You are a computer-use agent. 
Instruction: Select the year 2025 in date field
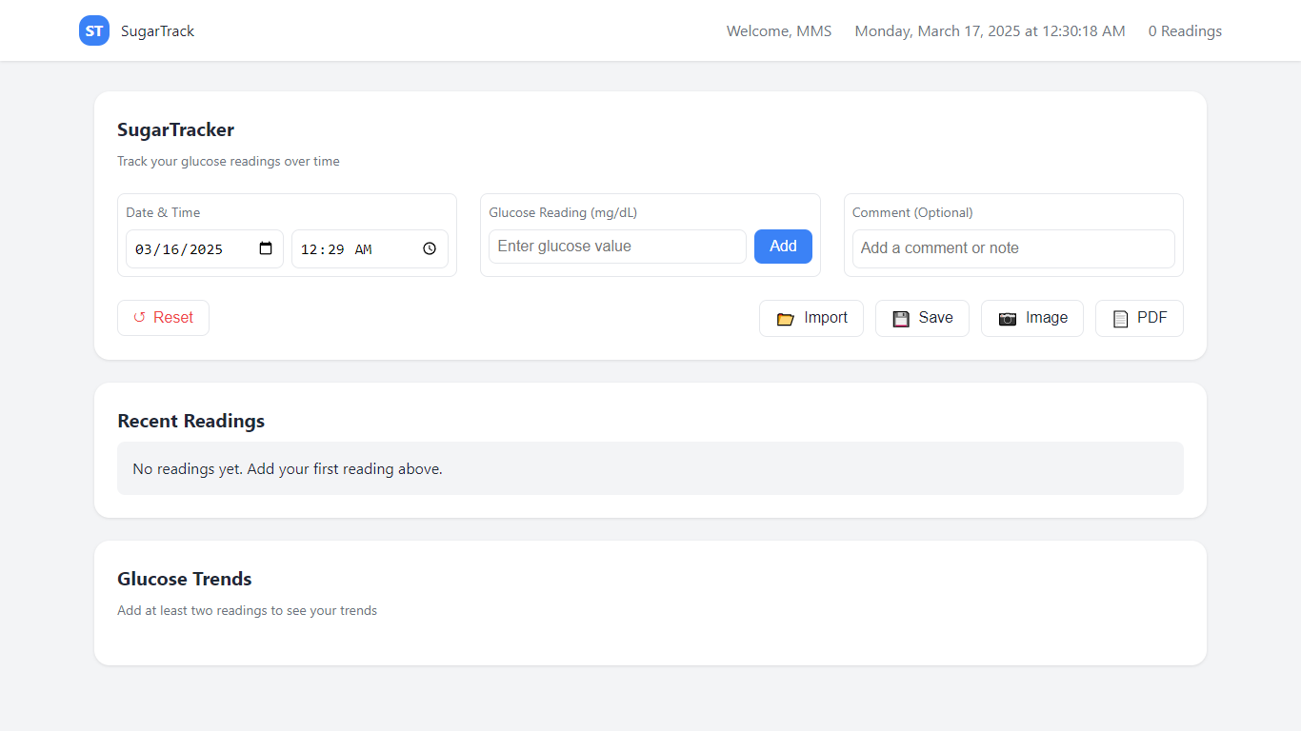click(x=206, y=249)
